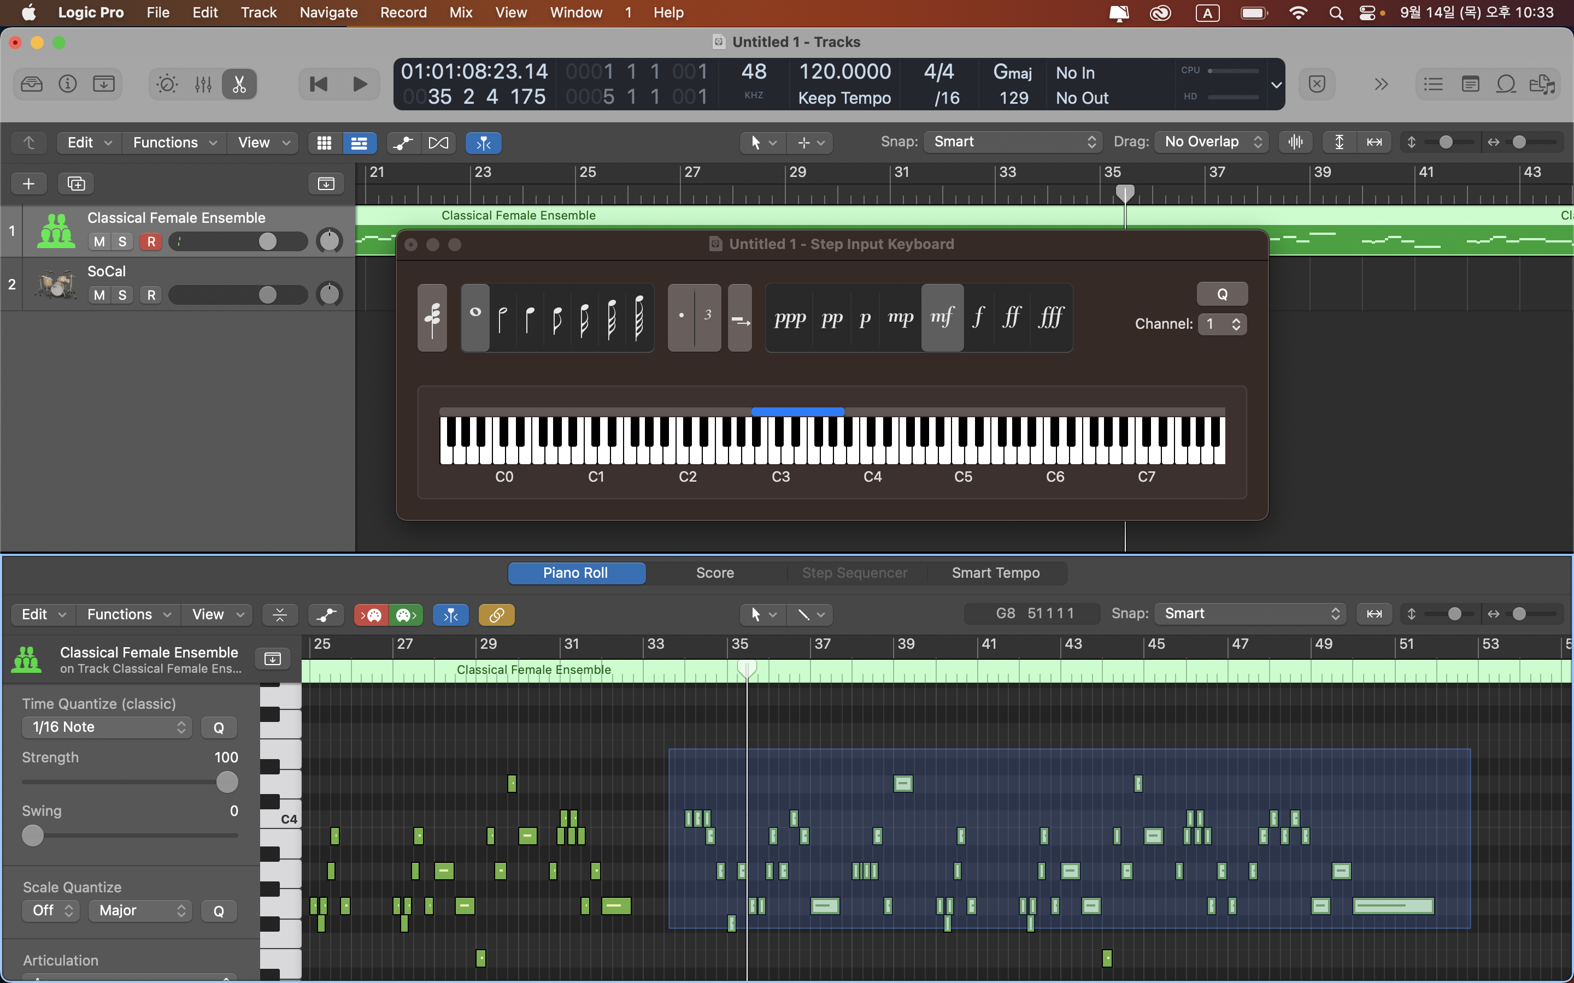The height and width of the screenshot is (983, 1574).
Task: Click the Time Quantize Q button
Action: pos(219,727)
